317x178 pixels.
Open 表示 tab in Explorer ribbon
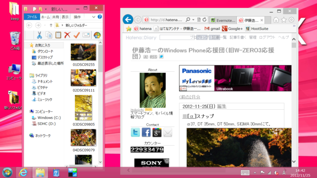click(65, 17)
